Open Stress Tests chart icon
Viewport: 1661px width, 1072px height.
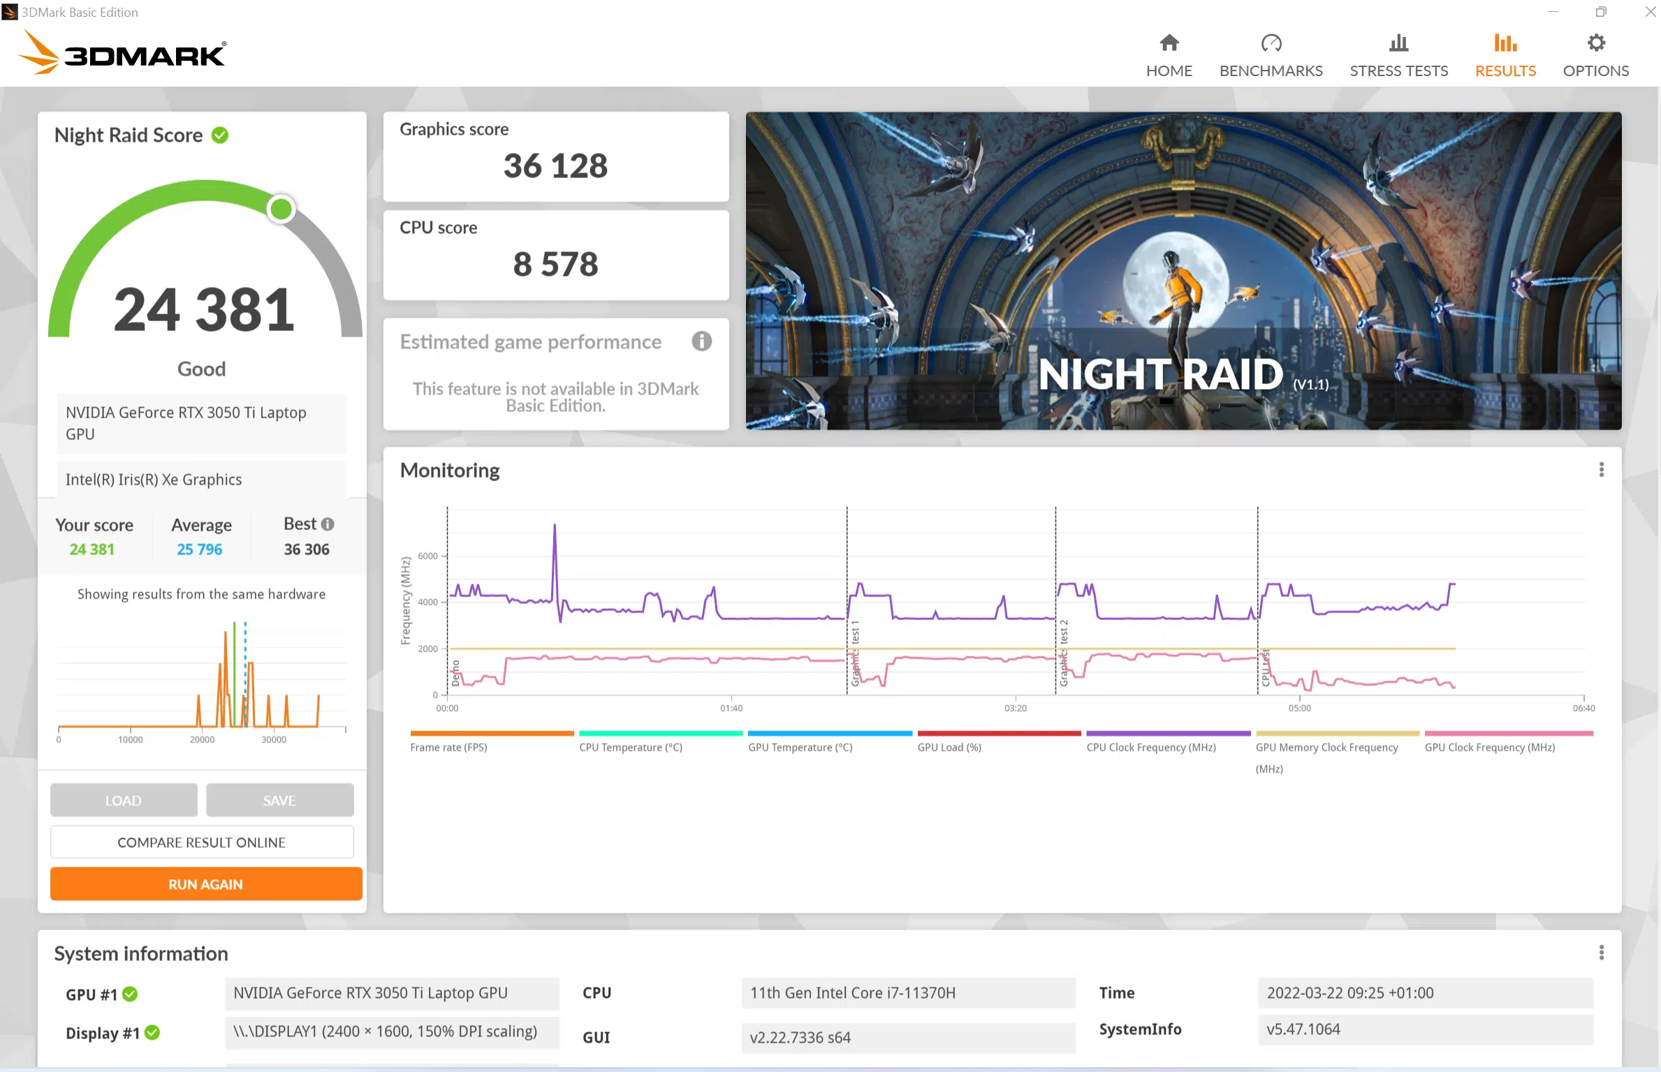(x=1398, y=43)
